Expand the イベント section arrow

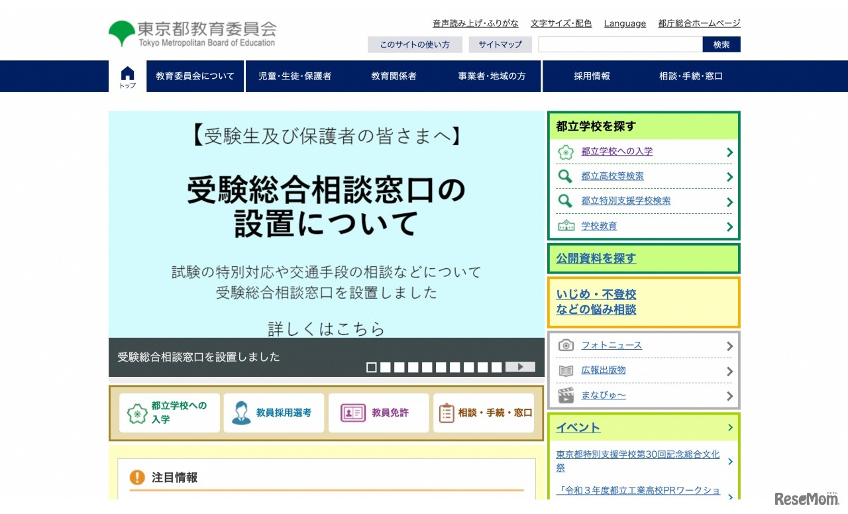(730, 427)
